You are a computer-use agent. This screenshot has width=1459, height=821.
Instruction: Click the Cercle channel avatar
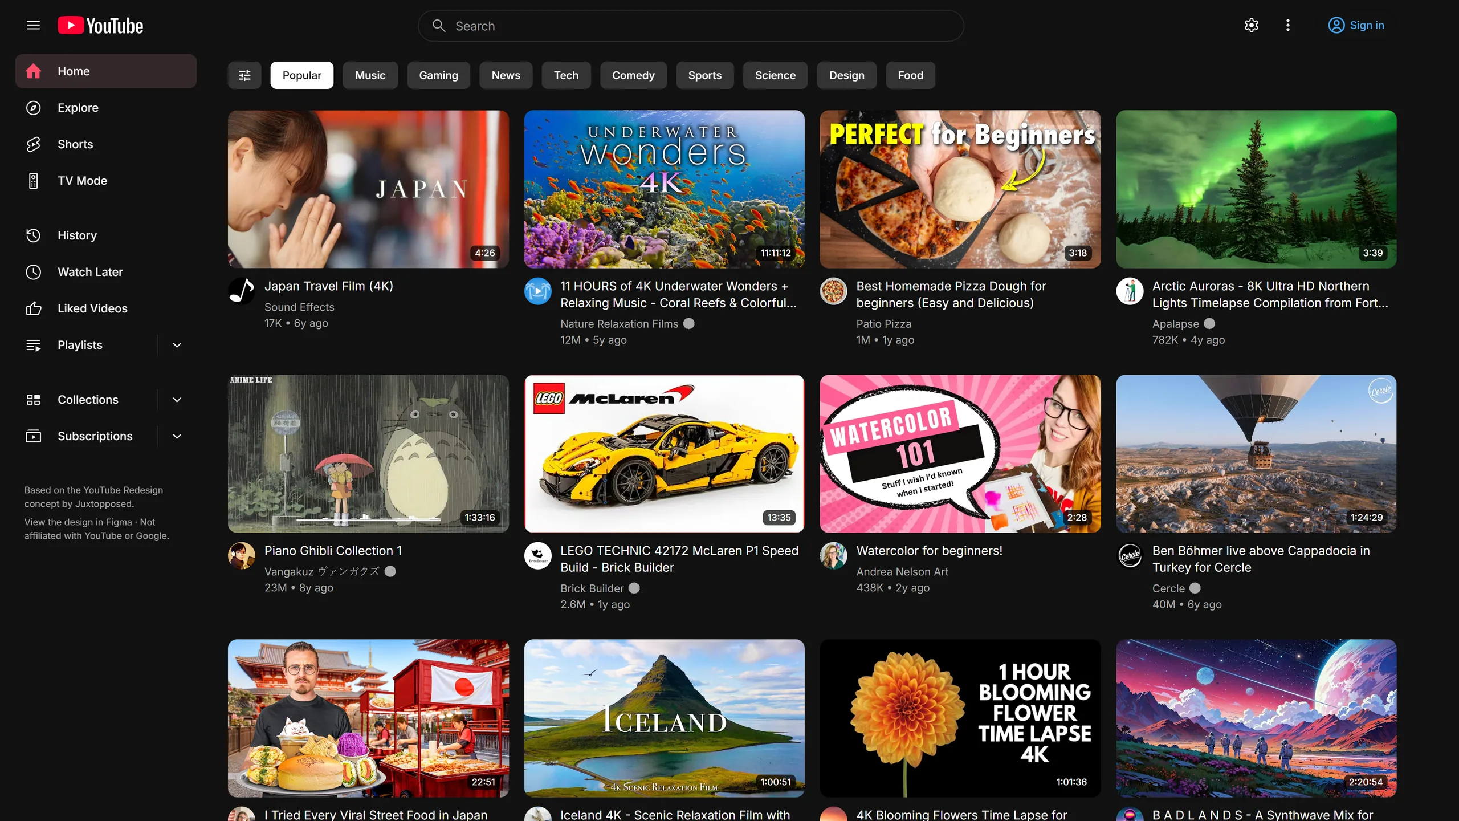click(x=1130, y=555)
